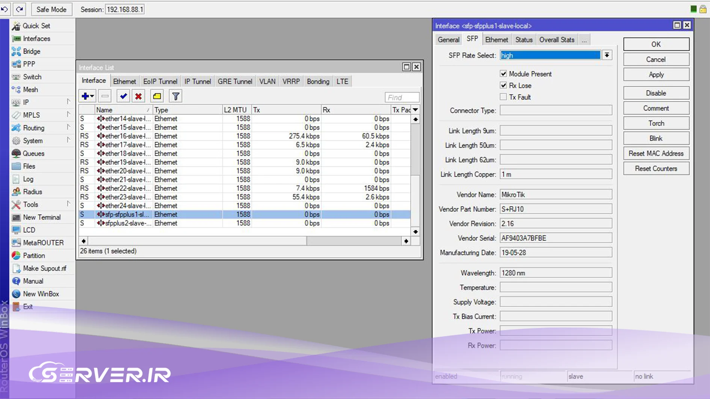710x399 pixels.
Task: Switch to the Overall Stats tab
Action: point(556,40)
